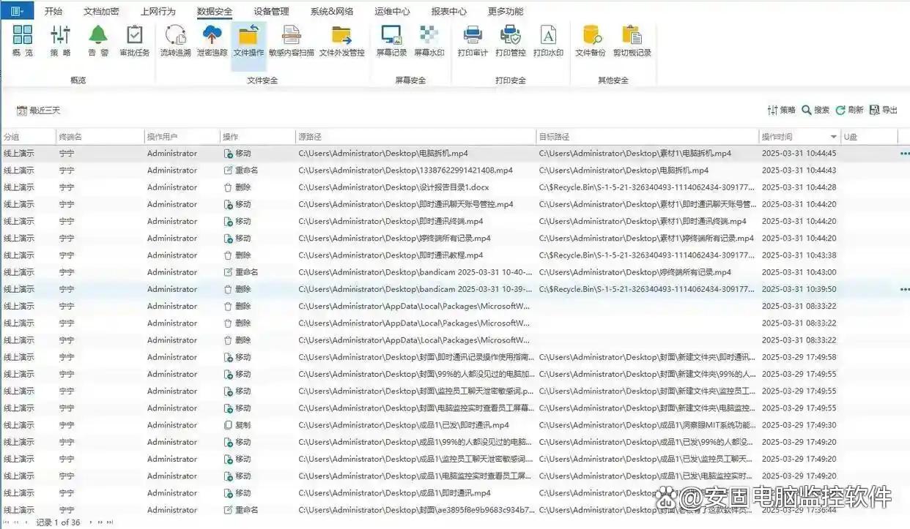Click the three-dot menu on first row
Viewport: 910px width, 529px height.
[x=904, y=154]
